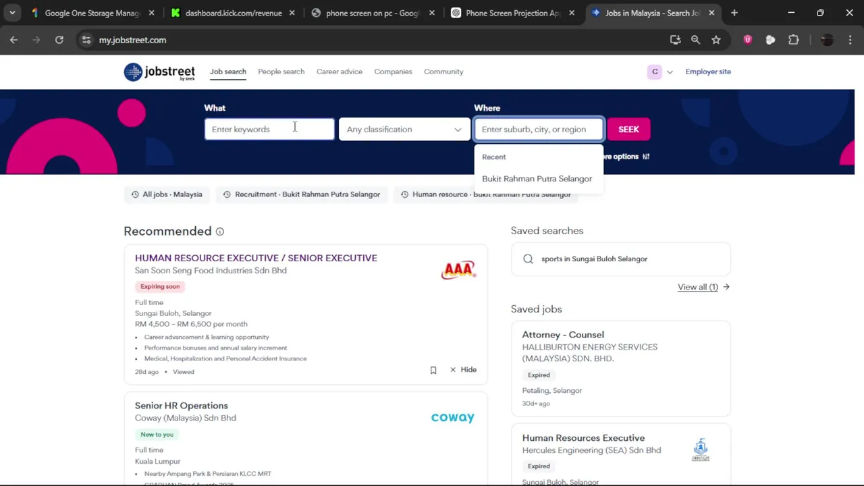Screen dimensions: 864x486
Task: Select the Recruitment · Bukit Rahman Putra chip
Action: 301,194
